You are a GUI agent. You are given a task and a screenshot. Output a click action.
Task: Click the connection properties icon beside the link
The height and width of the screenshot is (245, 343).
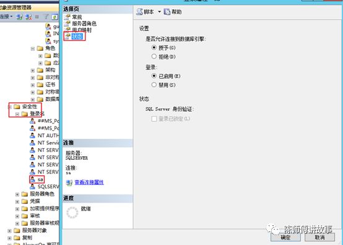(69, 183)
